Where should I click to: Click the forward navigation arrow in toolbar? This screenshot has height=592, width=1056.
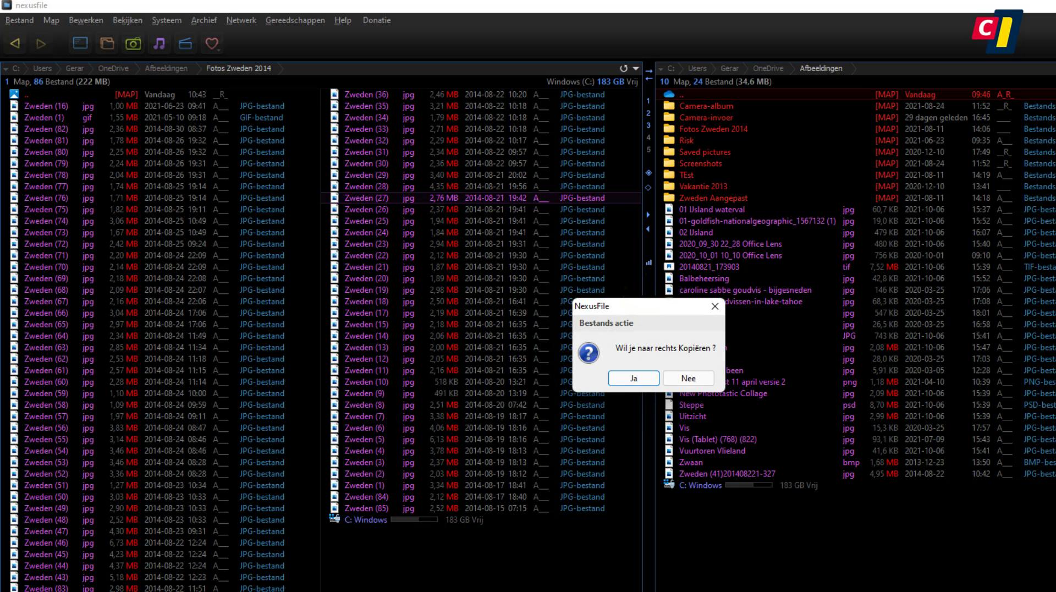[41, 43]
